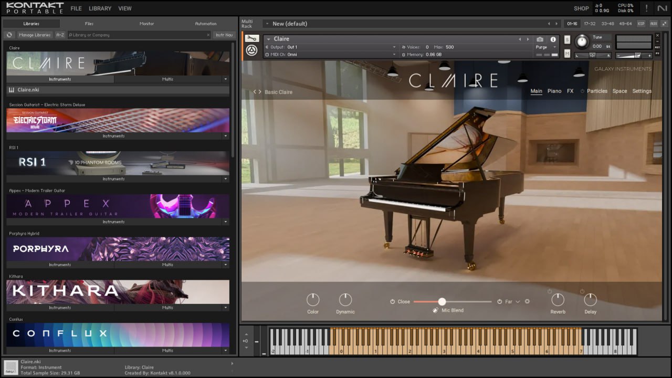Click the Mic Blend slider handle

click(x=442, y=301)
